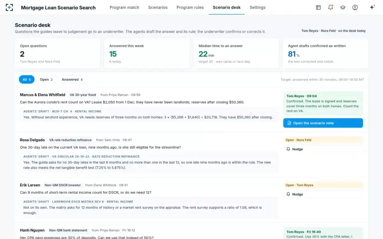383x239 pixels.
Task: Click the Aurora condo rent question
Action: tap(132, 102)
